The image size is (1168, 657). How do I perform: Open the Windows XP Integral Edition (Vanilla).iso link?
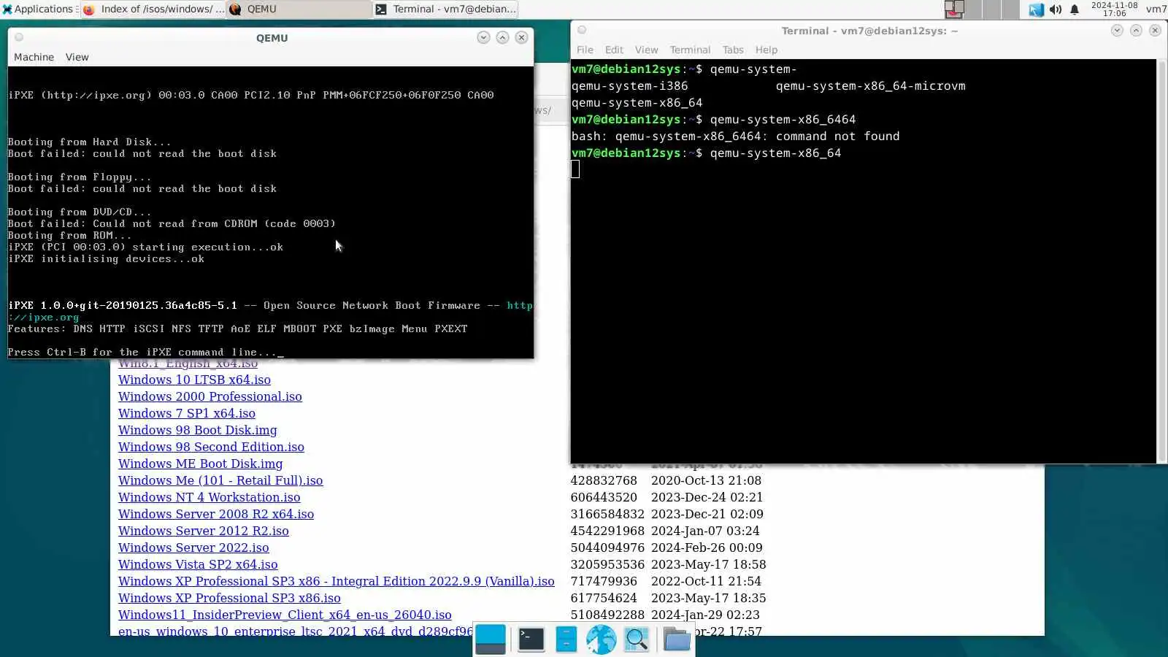(337, 581)
